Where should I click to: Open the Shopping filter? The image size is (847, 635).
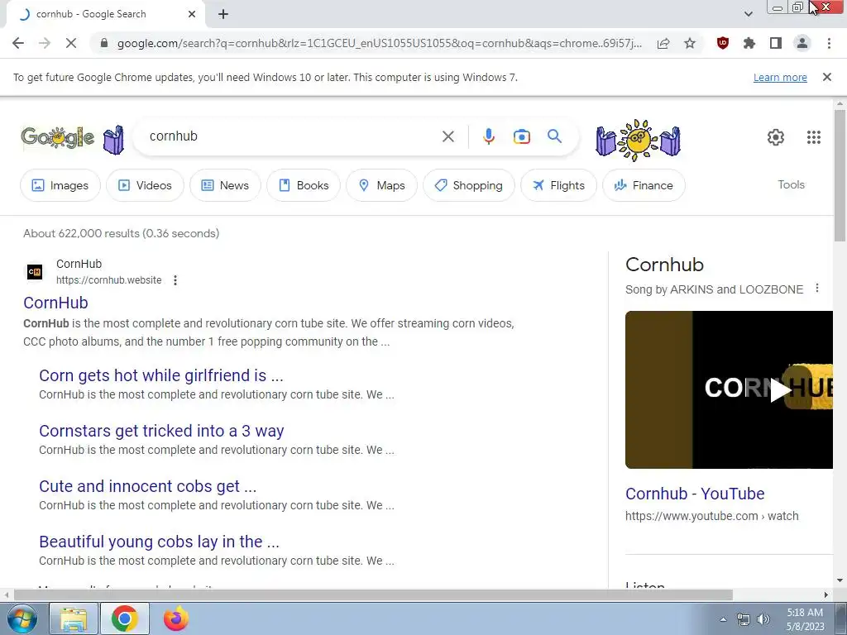tap(469, 185)
